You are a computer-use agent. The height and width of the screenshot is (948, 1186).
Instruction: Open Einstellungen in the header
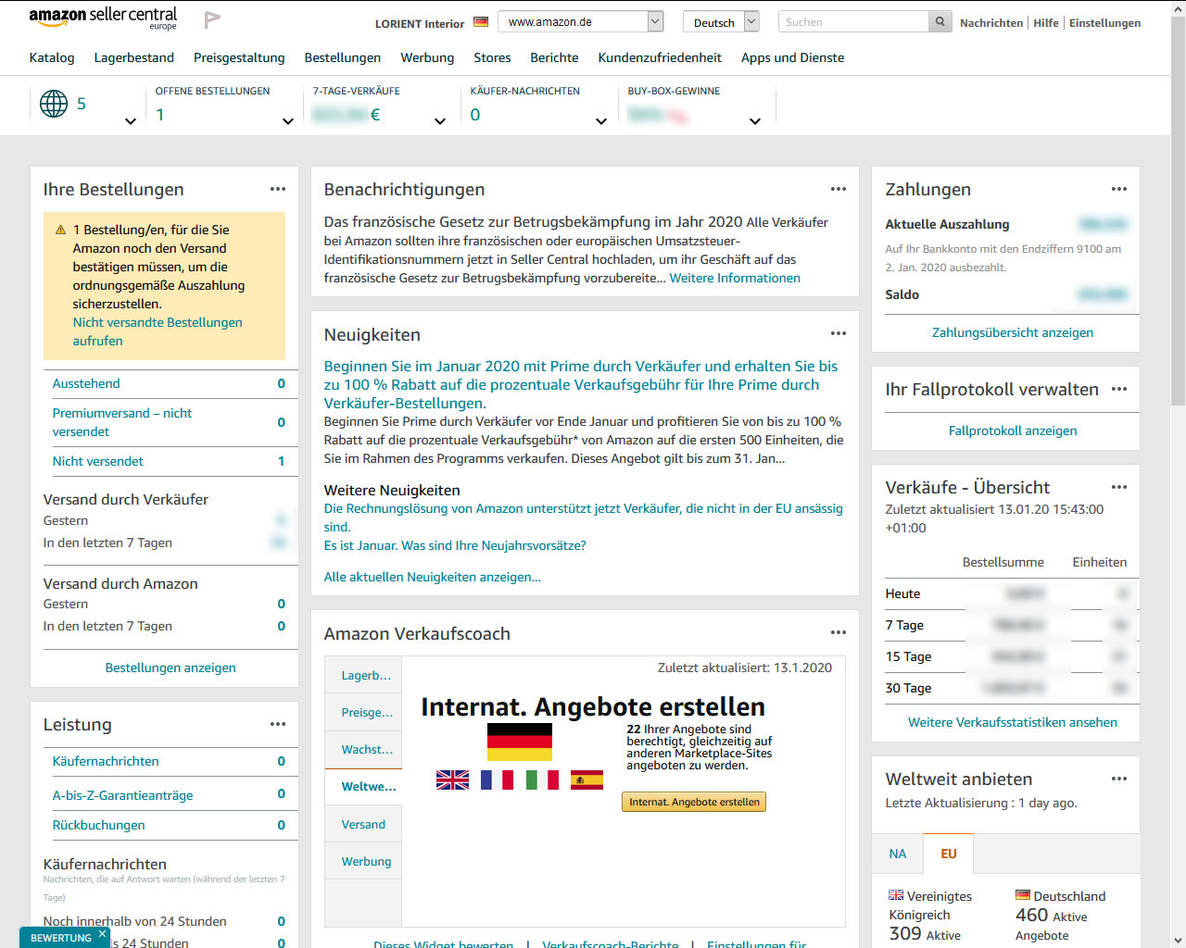click(x=1105, y=23)
